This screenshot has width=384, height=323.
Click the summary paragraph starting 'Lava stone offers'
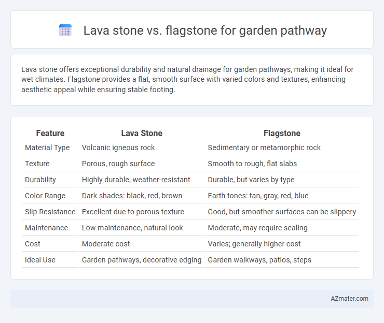tap(187, 79)
